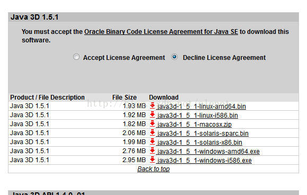Click the Download column header
The image size is (307, 195).
(x=164, y=97)
